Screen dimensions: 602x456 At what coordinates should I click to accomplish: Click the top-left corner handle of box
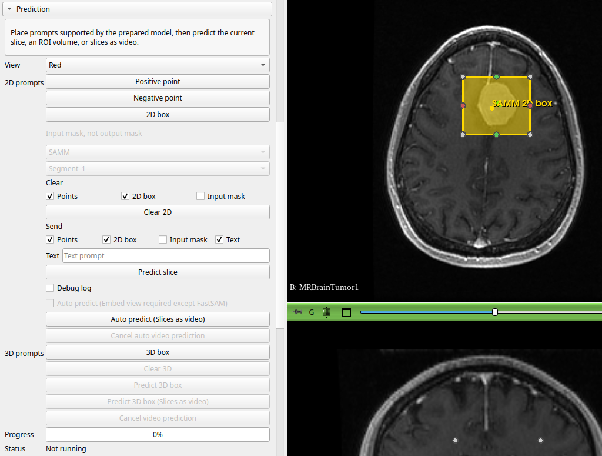[463, 77]
